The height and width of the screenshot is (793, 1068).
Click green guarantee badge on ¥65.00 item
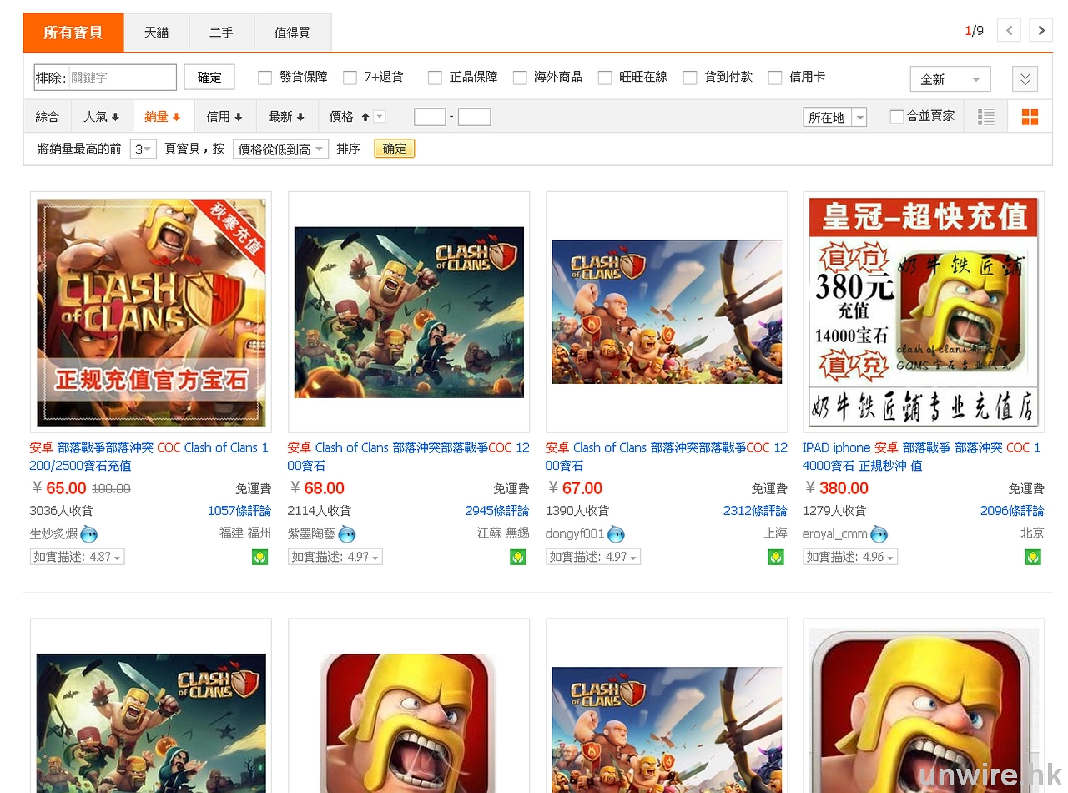point(259,557)
